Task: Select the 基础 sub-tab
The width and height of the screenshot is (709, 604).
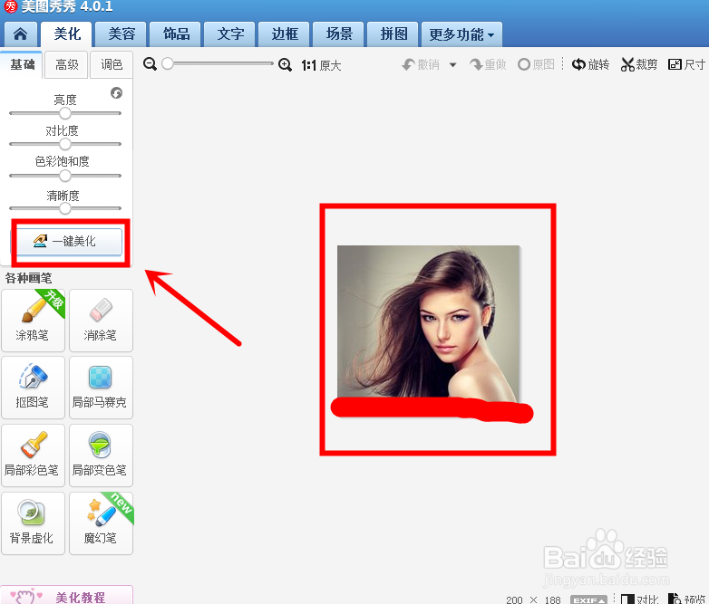Action: [x=22, y=65]
